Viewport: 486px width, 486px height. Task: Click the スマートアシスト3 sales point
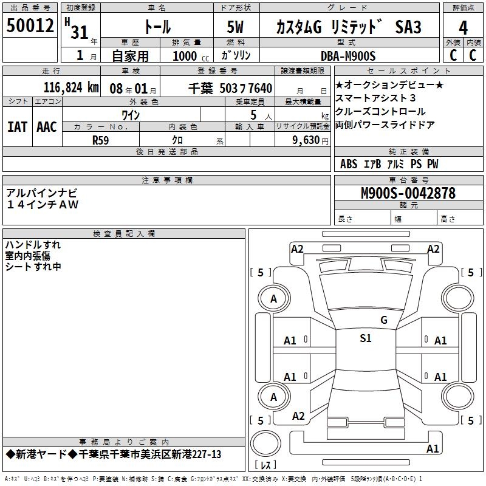click(x=375, y=98)
